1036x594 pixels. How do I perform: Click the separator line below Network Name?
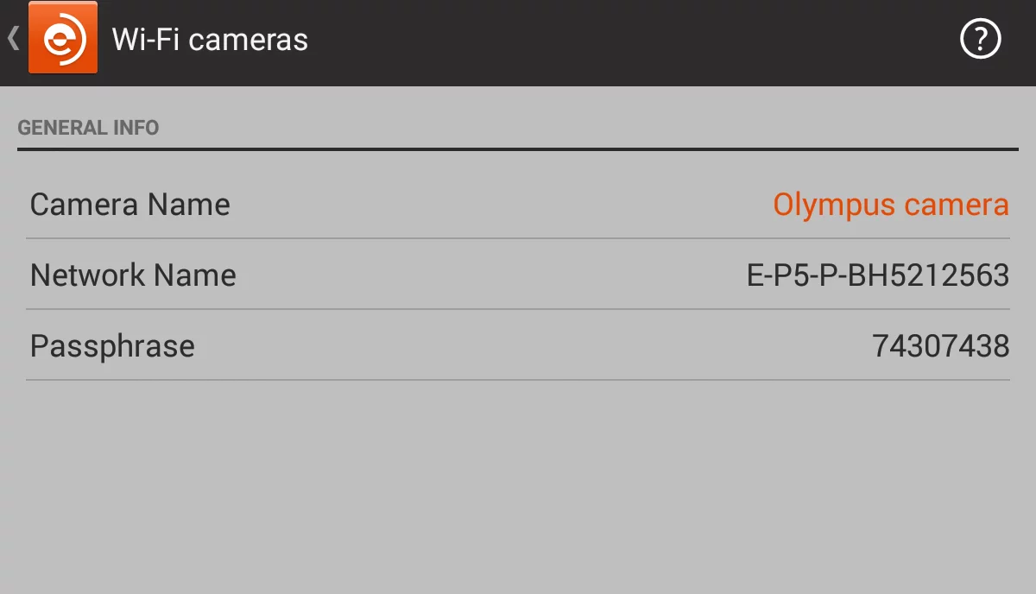pos(518,309)
